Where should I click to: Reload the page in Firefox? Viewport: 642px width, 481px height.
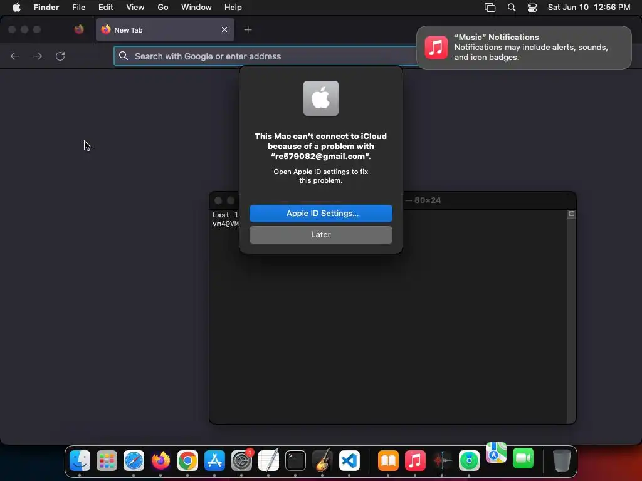pos(60,56)
